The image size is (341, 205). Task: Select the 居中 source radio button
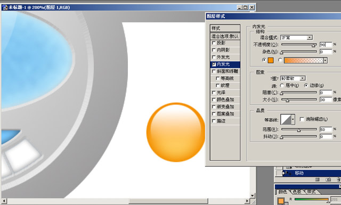pos(282,85)
